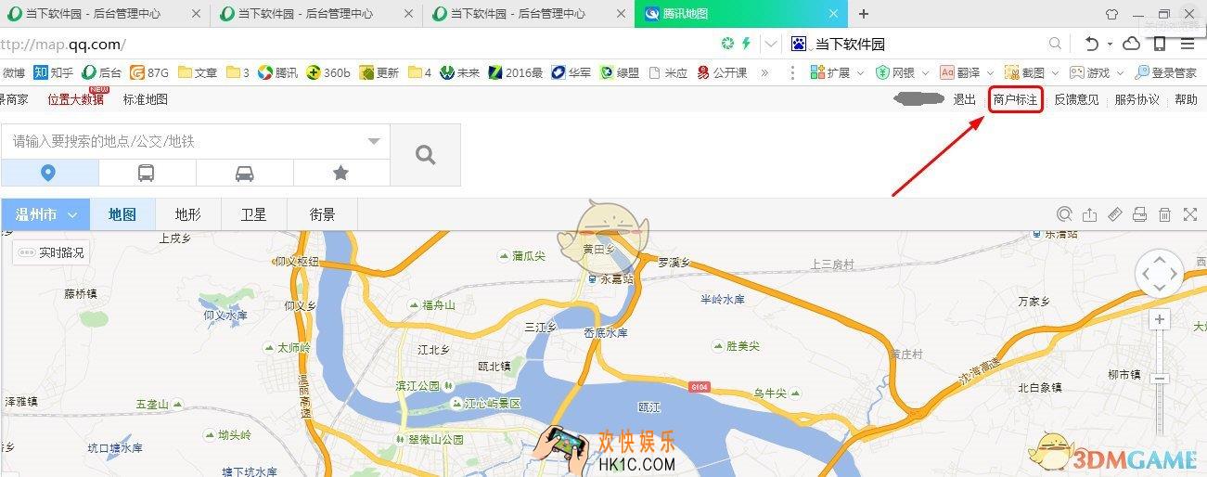Viewport: 1207px width, 477px height.
Task: Expand the 温州市 city selector dropdown
Action: [45, 214]
